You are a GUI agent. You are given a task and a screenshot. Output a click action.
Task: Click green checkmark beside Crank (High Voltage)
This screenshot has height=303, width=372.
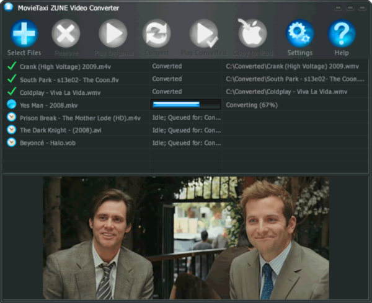tap(11, 66)
